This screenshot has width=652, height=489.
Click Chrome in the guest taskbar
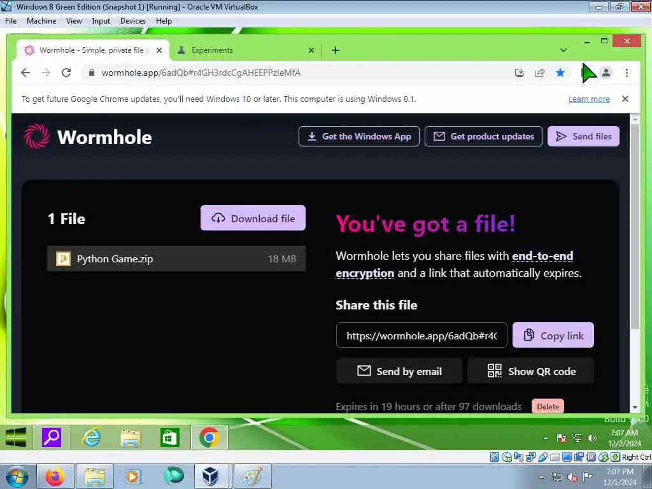(209, 437)
